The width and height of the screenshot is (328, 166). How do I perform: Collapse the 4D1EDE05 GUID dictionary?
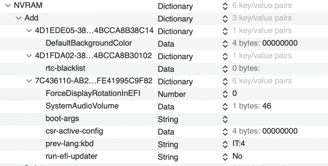point(28,31)
